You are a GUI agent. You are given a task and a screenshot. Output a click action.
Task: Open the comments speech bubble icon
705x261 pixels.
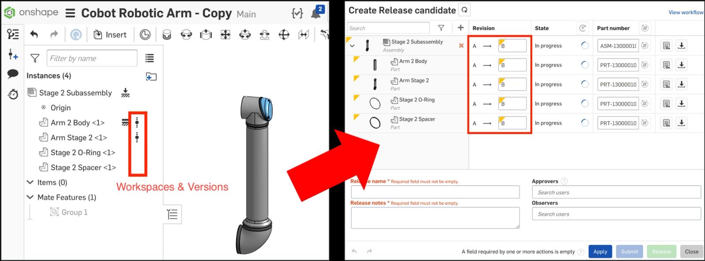tap(13, 74)
